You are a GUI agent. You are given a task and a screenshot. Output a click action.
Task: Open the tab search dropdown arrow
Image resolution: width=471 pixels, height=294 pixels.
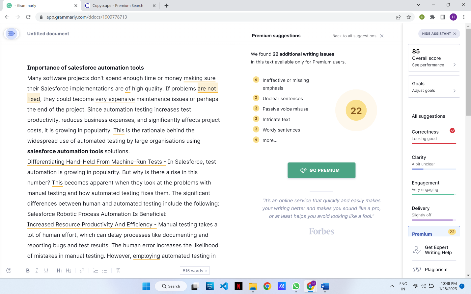point(418,5)
